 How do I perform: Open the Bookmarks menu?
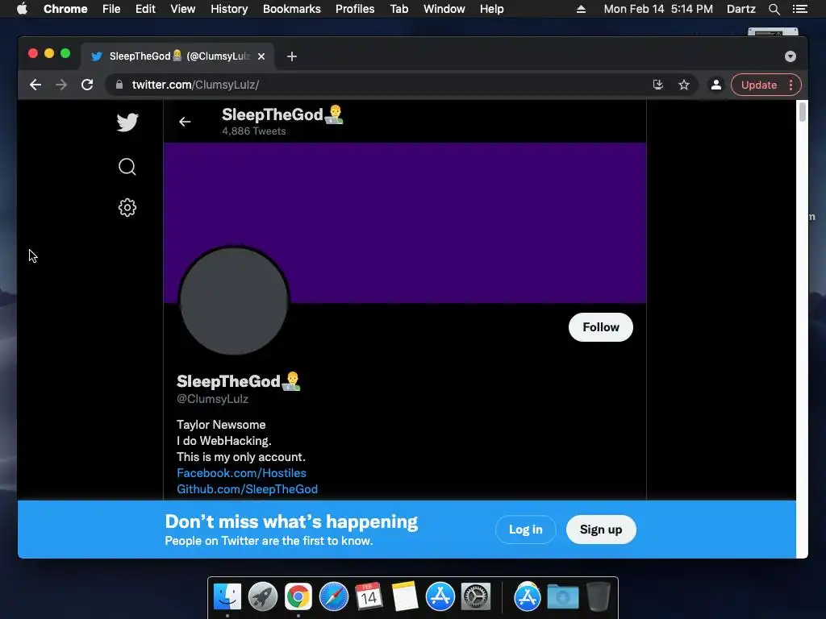click(x=292, y=9)
